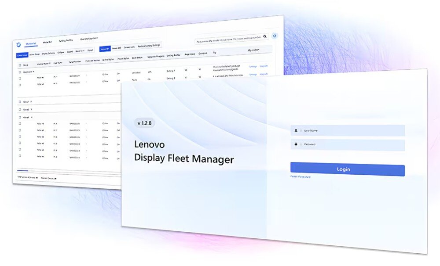Click the Collapse toolbar button

[x=61, y=52]
